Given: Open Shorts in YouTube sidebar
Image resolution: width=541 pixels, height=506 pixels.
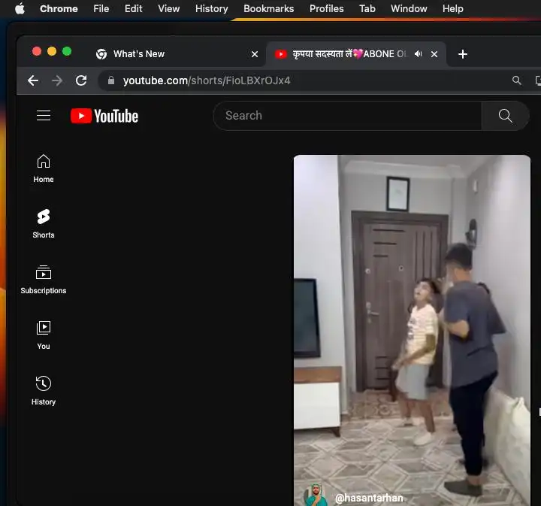Looking at the screenshot, I should click(44, 223).
